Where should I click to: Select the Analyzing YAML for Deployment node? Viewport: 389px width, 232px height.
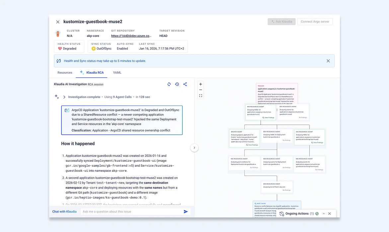pos(277,136)
